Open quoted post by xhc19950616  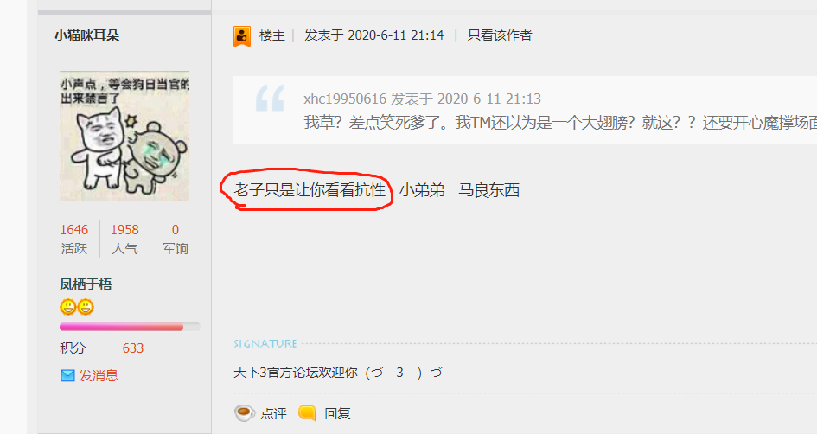click(422, 99)
